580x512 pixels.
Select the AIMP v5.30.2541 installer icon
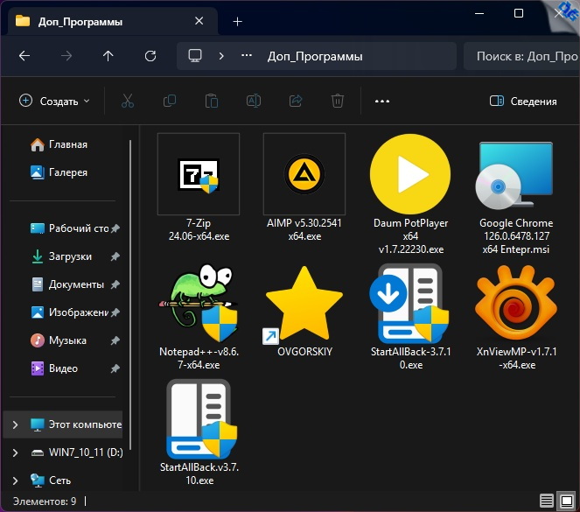coord(304,174)
